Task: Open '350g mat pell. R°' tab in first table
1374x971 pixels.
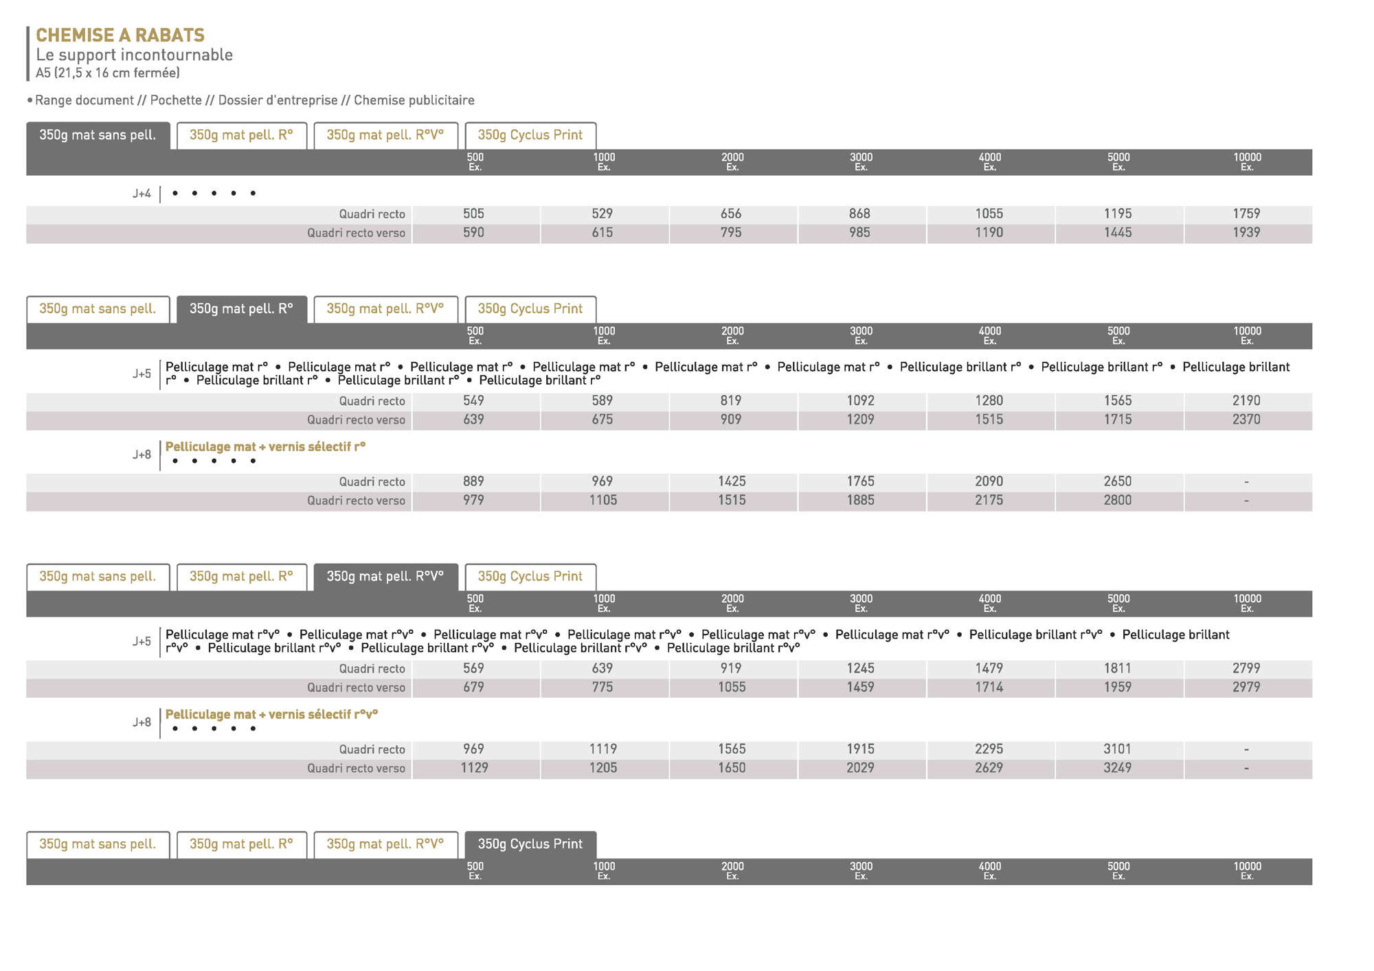Action: point(241,135)
